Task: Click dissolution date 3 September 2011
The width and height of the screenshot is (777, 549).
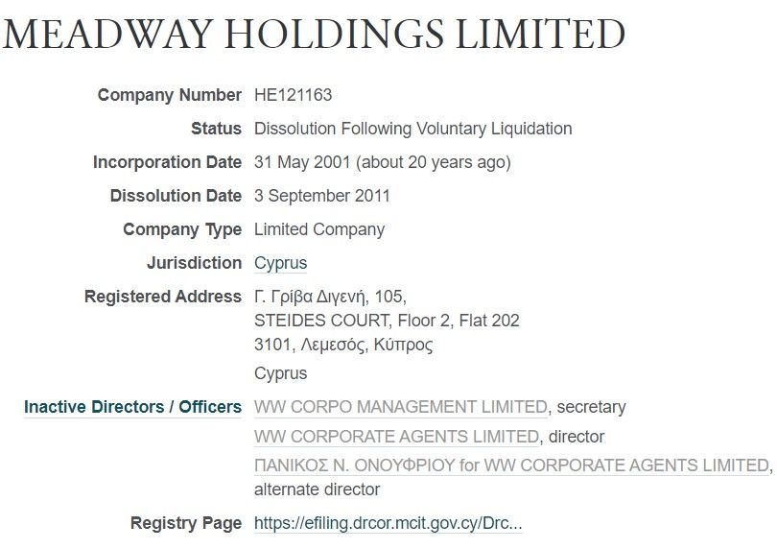Action: (322, 196)
